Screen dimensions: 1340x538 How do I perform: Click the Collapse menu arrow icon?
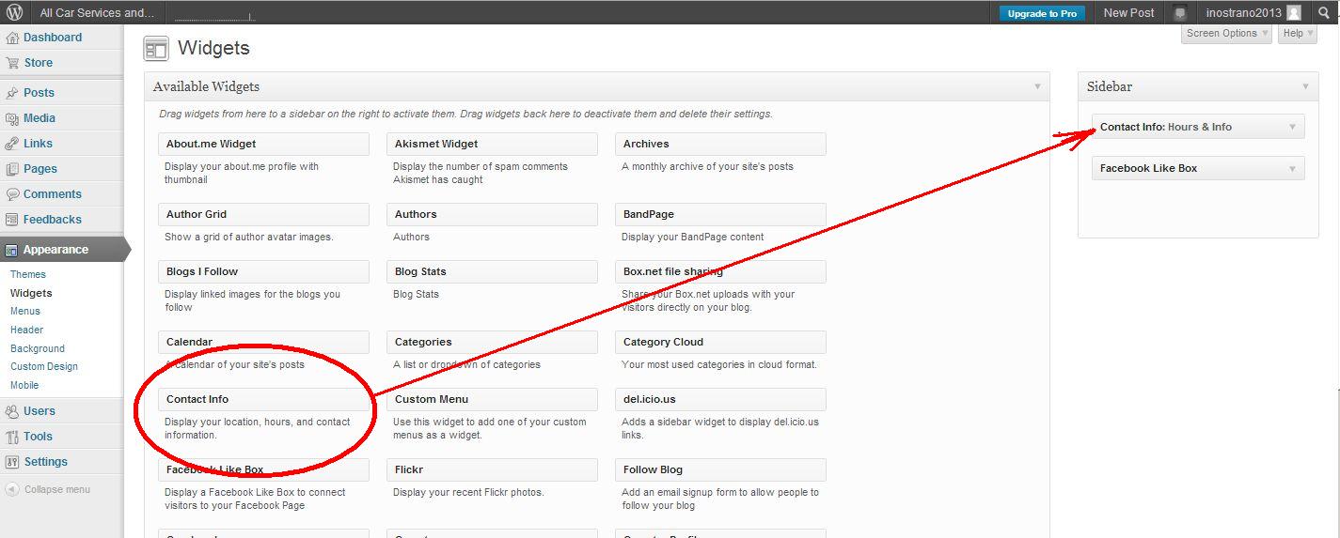pos(12,489)
